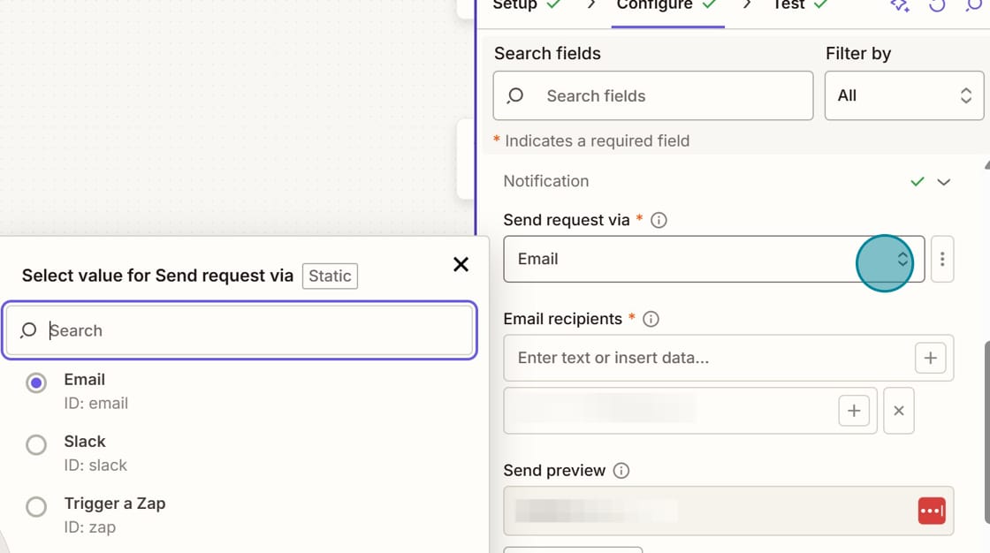Click the info icon beside Email recipients
The width and height of the screenshot is (990, 553).
[651, 319]
